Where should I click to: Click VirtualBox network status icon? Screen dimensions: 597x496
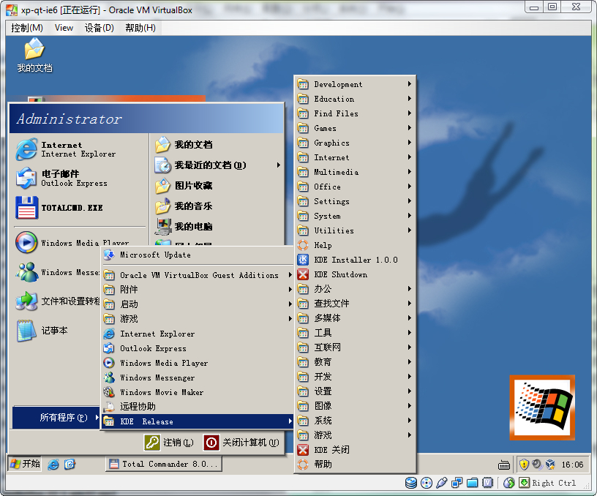point(457,483)
